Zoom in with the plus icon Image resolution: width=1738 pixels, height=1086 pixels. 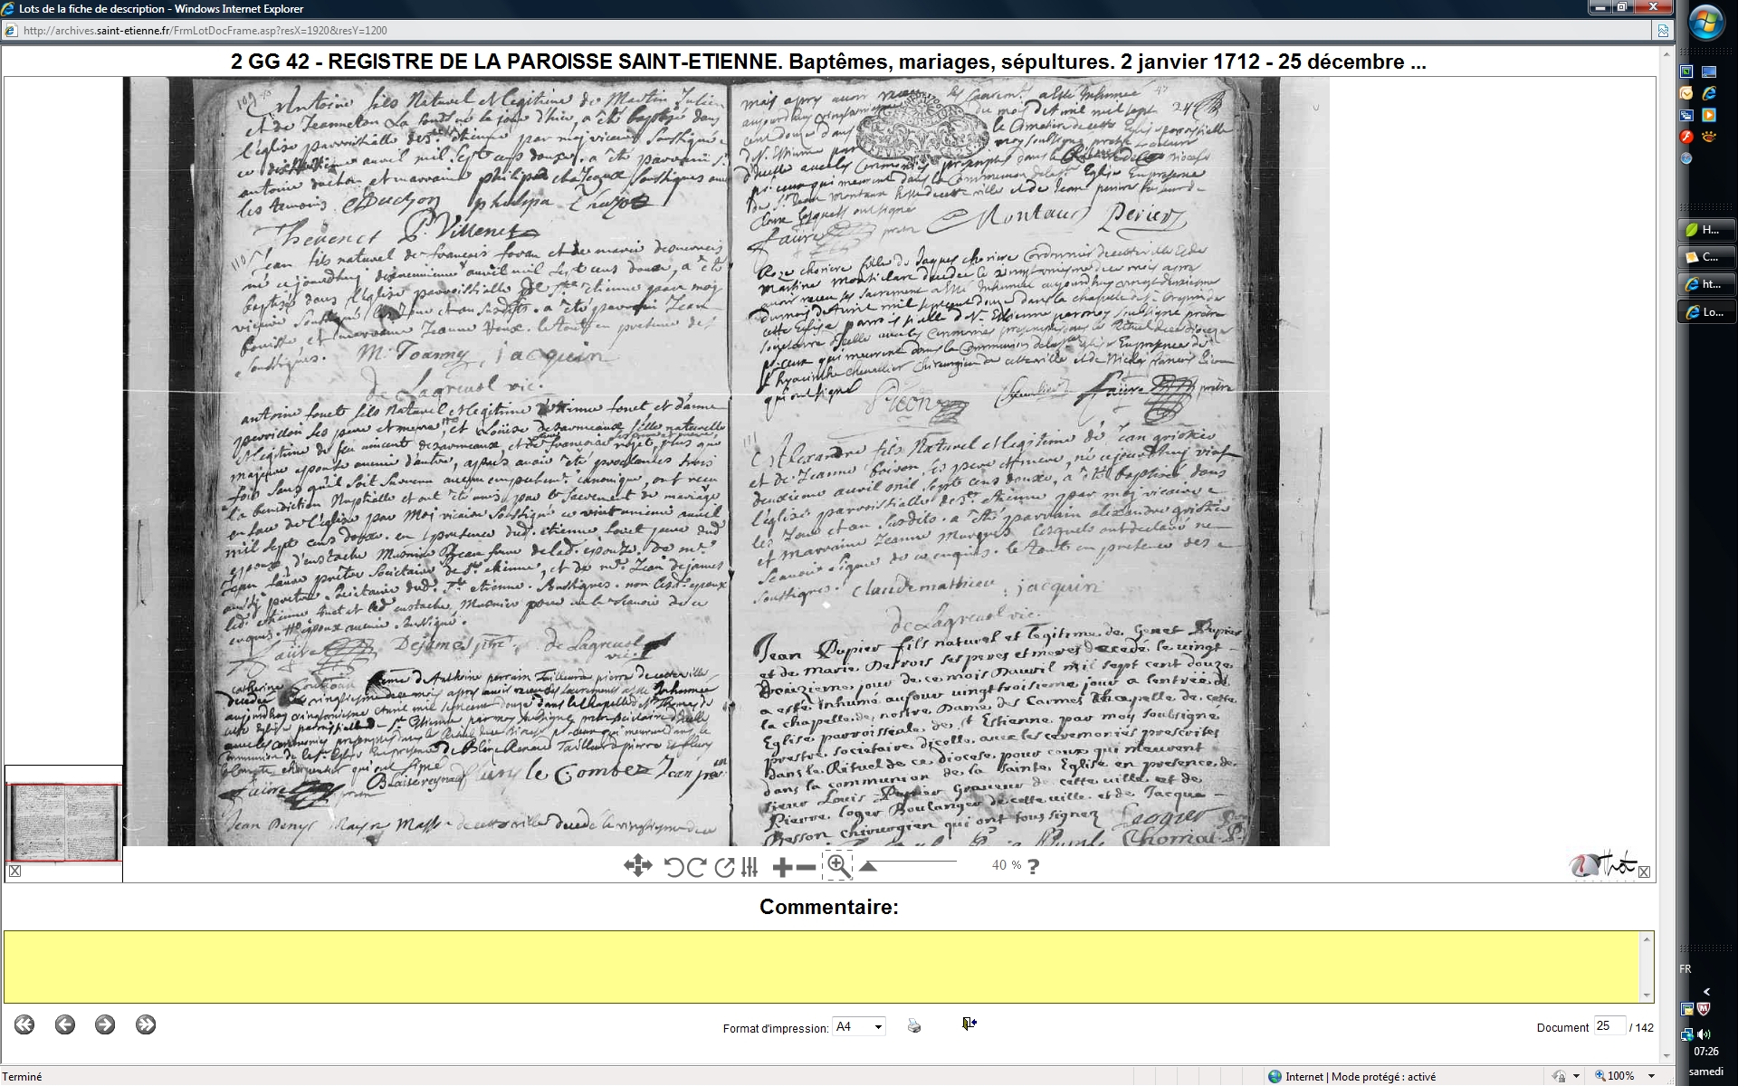[x=782, y=867]
